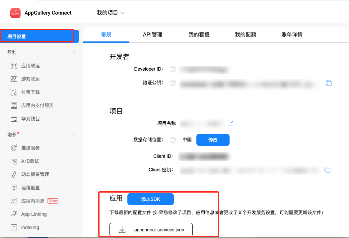Open 游戏联运 menu entry text
This screenshot has width=349, height=238.
point(31,79)
